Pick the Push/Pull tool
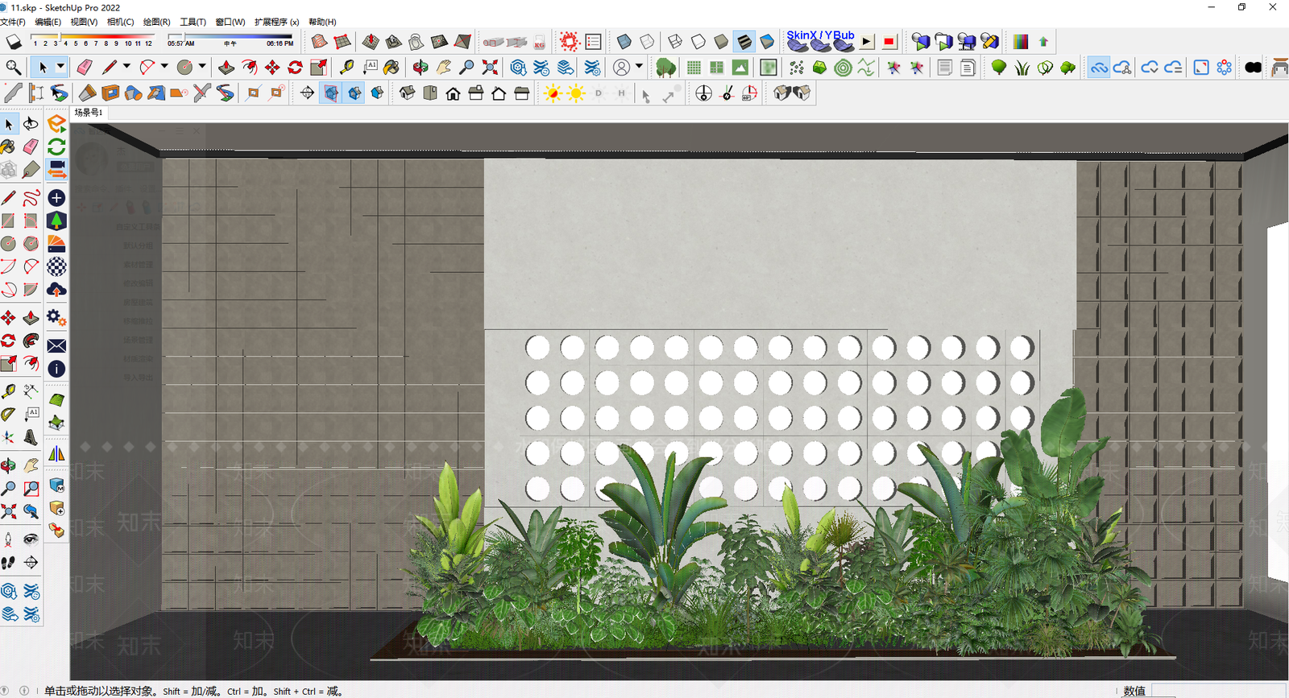This screenshot has width=1289, height=698. (226, 68)
